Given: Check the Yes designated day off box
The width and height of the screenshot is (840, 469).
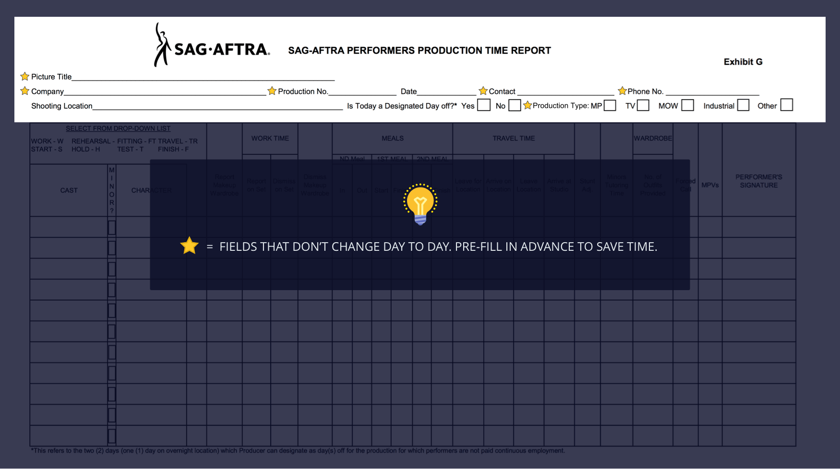Looking at the screenshot, I should (484, 105).
